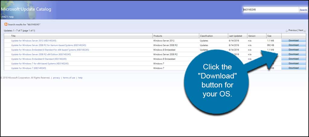
Task: Download the Update for Windows 7 (KB3140245)
Action: click(294, 68)
